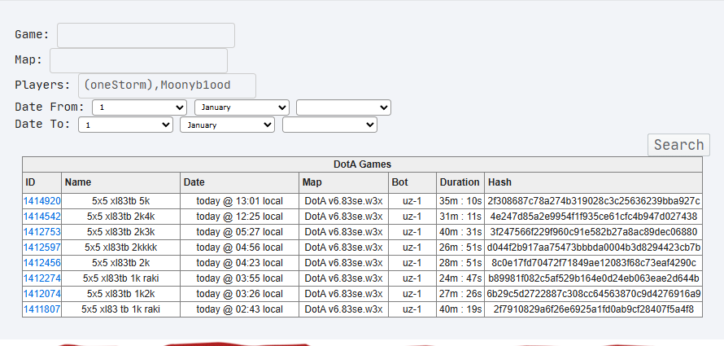Open the Date To year dropdown
724x346 pixels.
[x=329, y=125]
